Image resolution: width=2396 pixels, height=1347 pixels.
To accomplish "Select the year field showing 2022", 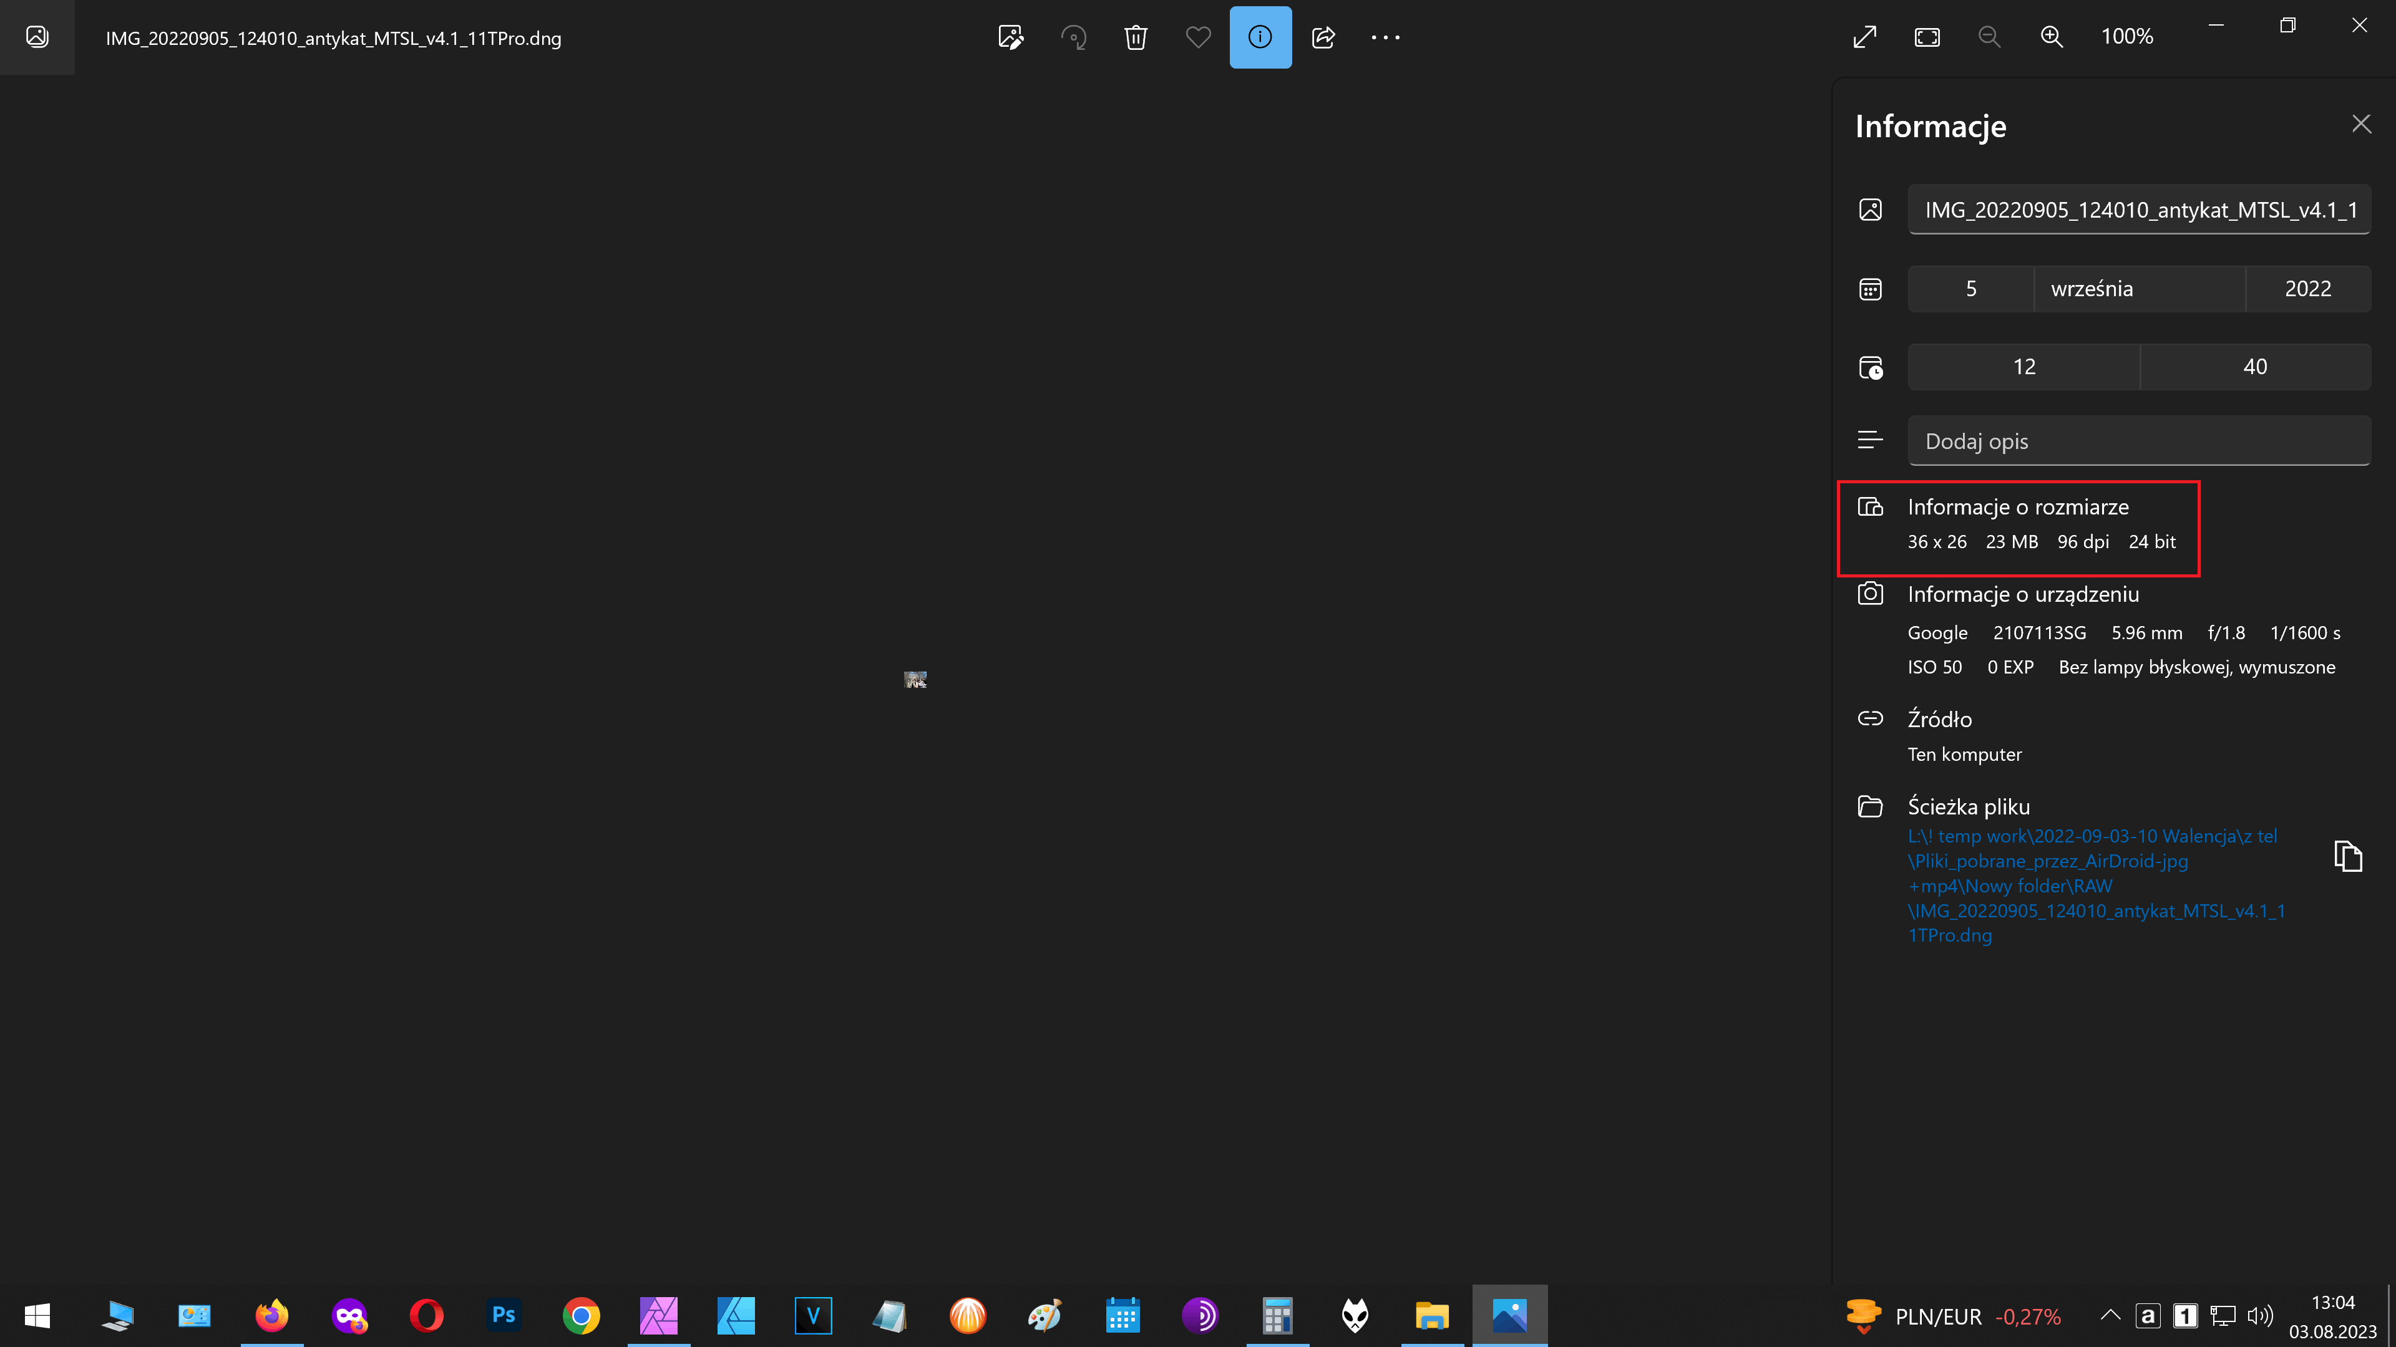I will (x=2307, y=289).
